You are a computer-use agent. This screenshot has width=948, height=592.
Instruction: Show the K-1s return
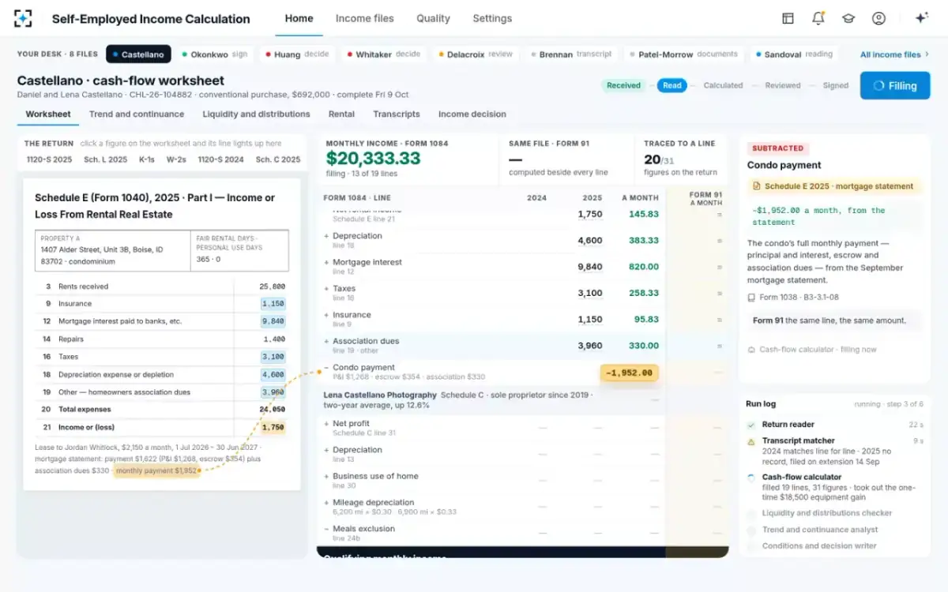[x=147, y=159]
